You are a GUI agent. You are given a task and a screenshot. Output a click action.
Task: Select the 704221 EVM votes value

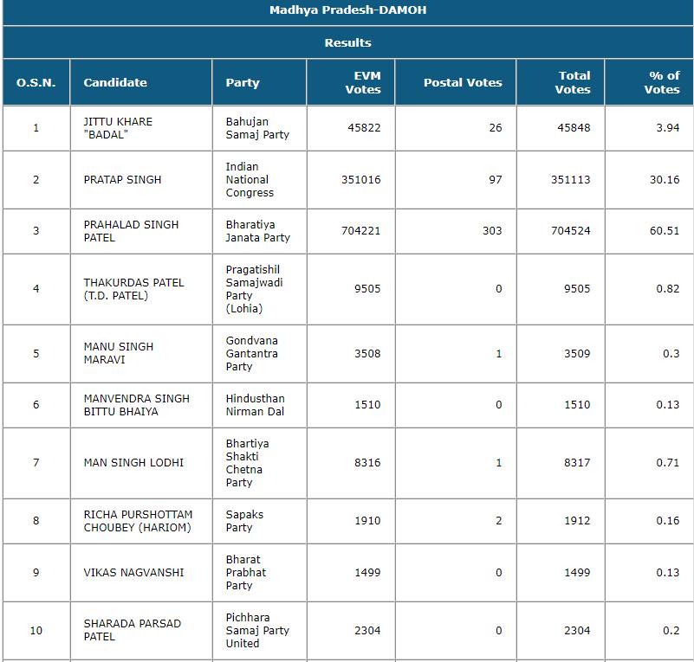point(364,230)
